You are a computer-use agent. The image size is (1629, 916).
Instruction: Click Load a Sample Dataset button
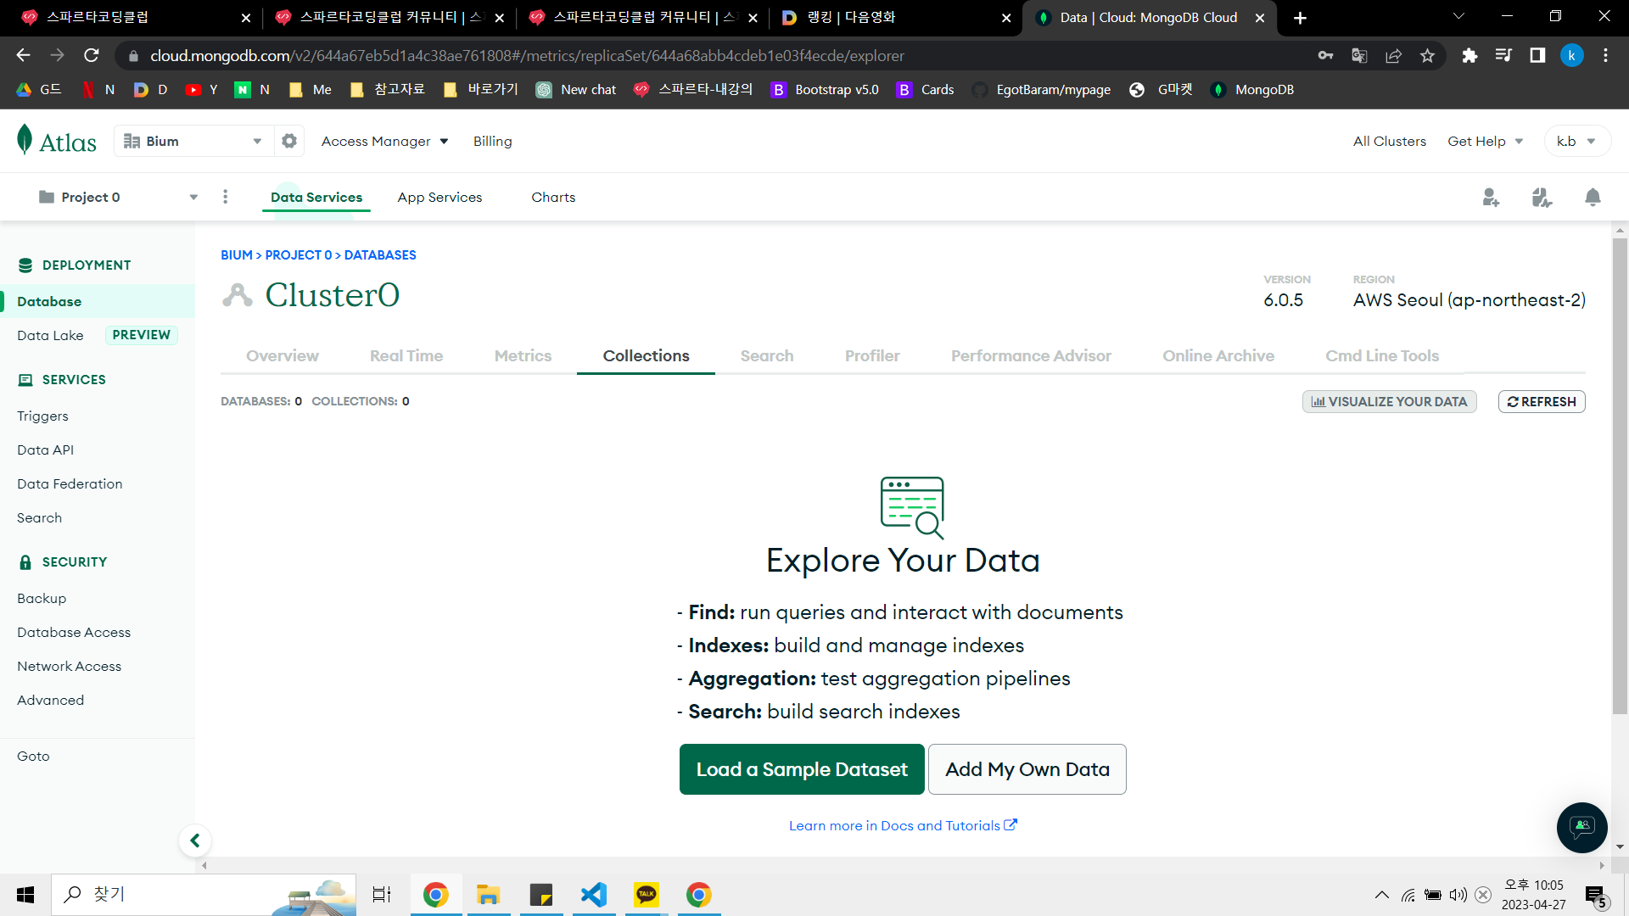pos(802,769)
